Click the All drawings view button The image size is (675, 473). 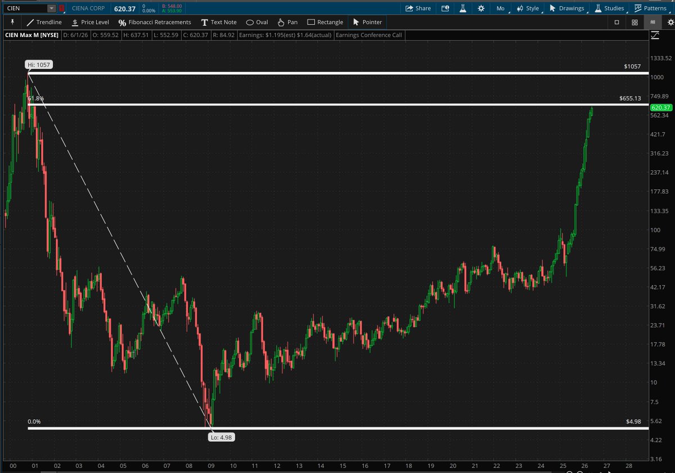click(652, 22)
